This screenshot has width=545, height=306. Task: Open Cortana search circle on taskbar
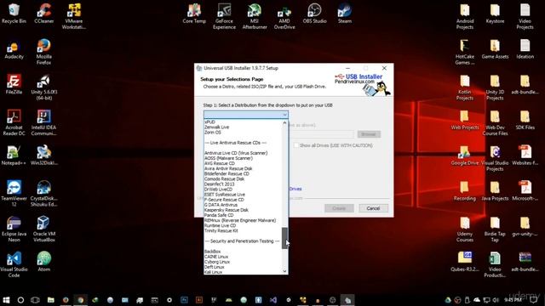20,300
